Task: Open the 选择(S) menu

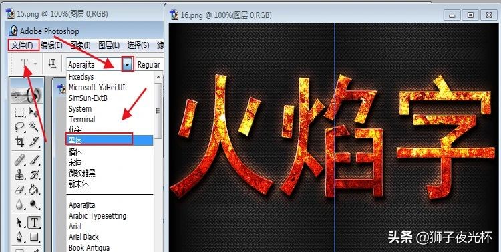Action: (138, 45)
